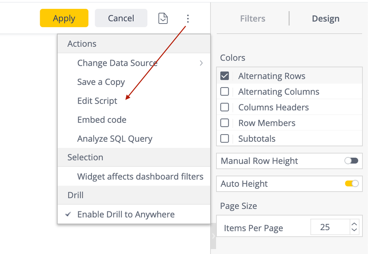Disable the Auto Height switch
This screenshot has width=368, height=254.
pos(351,184)
